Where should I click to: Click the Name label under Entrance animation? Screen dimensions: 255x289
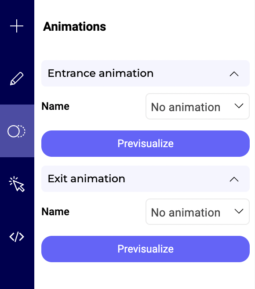55,106
